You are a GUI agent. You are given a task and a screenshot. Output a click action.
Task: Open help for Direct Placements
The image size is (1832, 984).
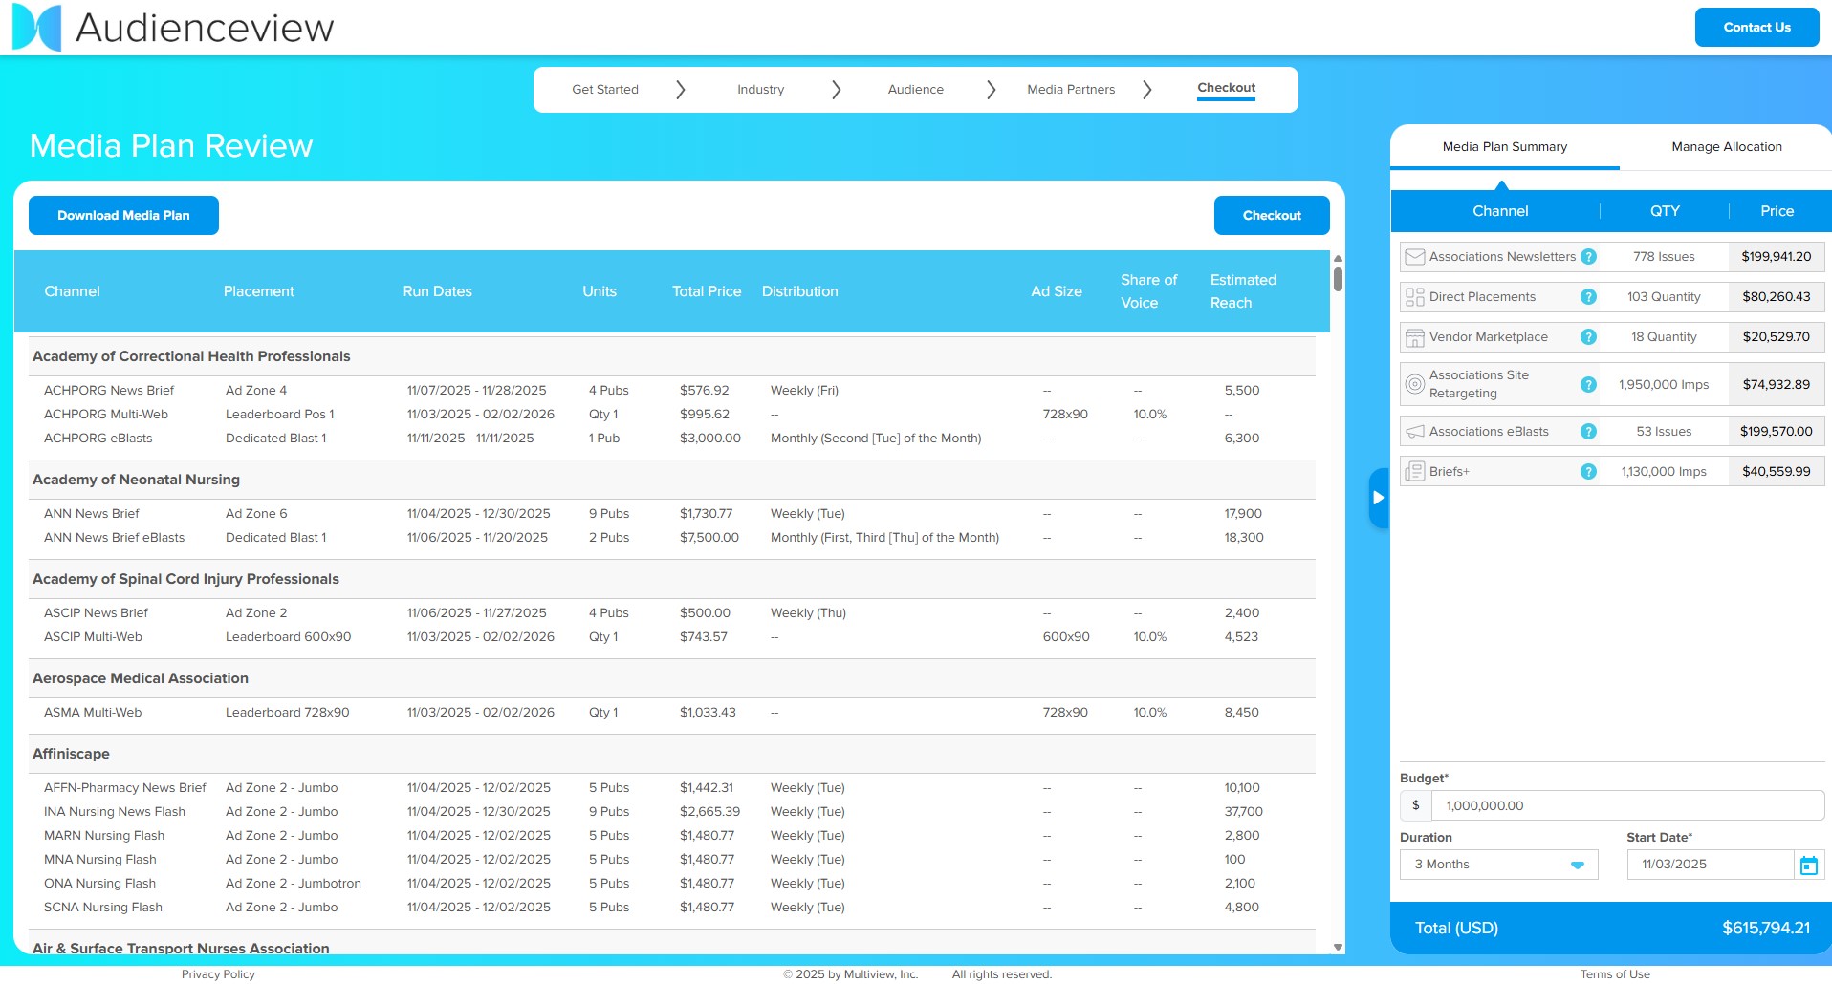1588,297
